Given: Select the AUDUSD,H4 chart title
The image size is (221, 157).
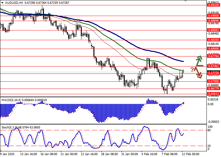Looking at the screenshot, I should click(x=12, y=2).
